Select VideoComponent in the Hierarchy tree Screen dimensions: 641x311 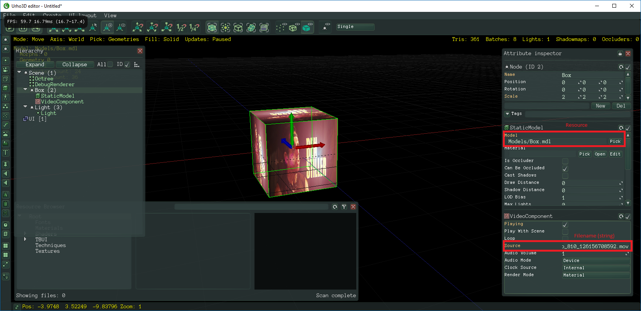coord(62,101)
